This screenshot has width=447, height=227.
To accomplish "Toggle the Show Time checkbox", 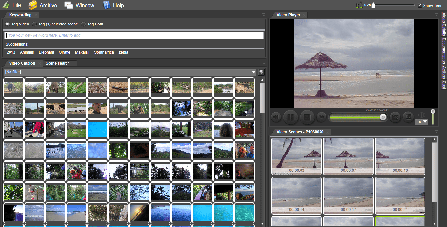I will (x=420, y=5).
